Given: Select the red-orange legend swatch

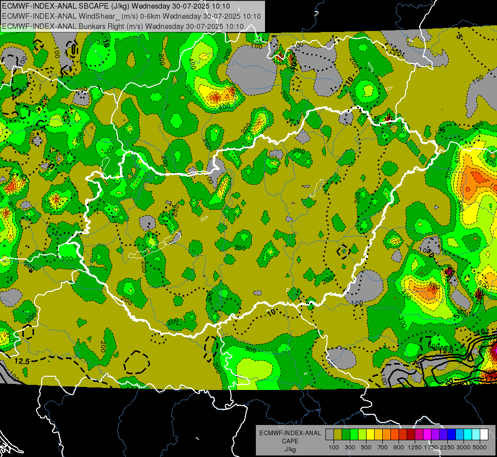Looking at the screenshot, I should [x=394, y=435].
